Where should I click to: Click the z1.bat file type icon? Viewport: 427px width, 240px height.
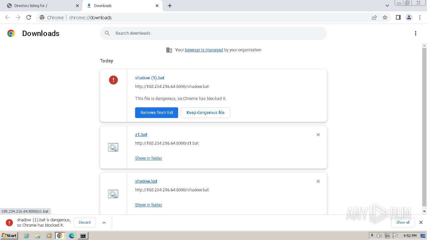point(113,147)
